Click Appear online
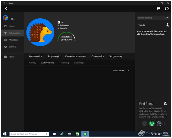172x138 pixels. coord(36,56)
